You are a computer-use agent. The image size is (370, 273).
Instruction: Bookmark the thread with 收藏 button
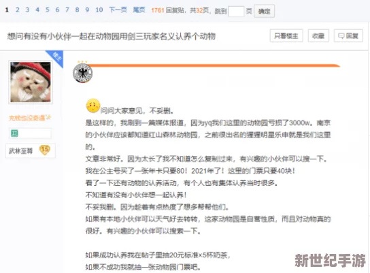tap(318, 36)
